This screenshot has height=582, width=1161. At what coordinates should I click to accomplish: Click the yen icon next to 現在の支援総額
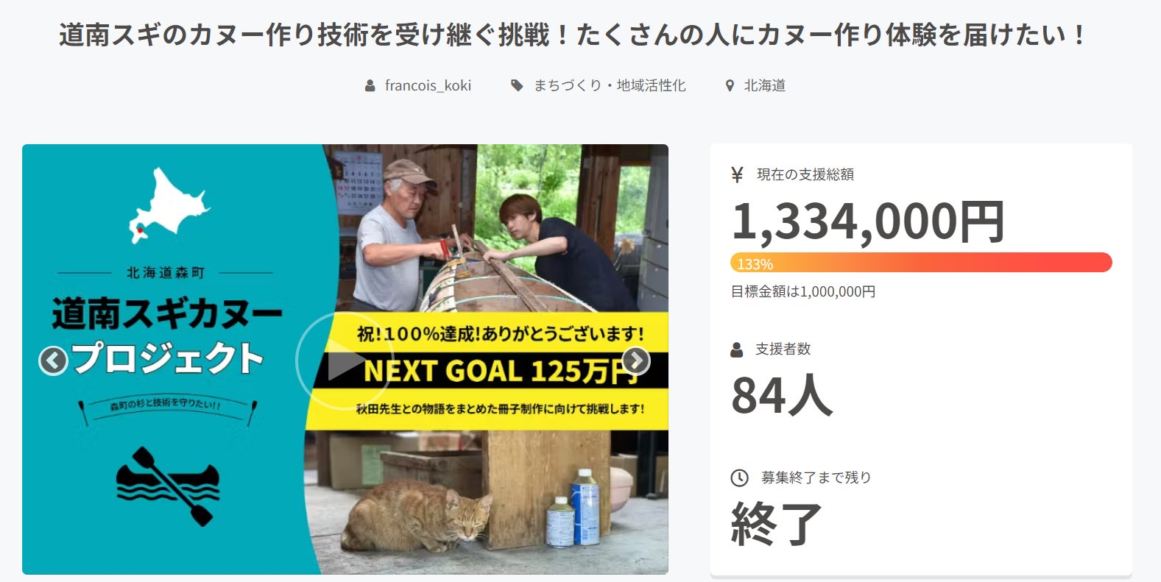click(737, 174)
